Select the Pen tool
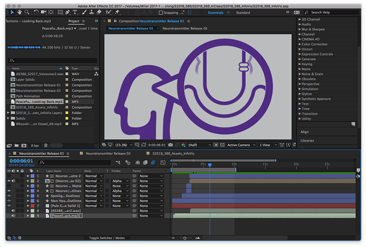This screenshot has height=247, width=366. pos(67,12)
